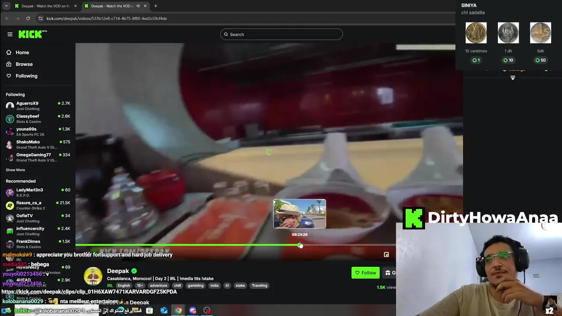Toggle mini-player / theater mode icon
This screenshot has width=562, height=316.
[386, 255]
